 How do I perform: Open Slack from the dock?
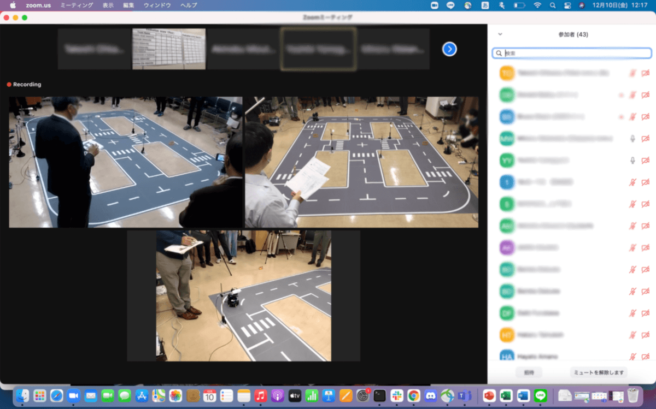click(x=397, y=395)
